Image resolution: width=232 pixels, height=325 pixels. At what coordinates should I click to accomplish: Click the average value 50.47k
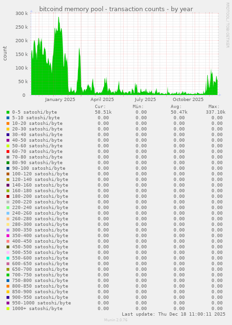(x=179, y=112)
